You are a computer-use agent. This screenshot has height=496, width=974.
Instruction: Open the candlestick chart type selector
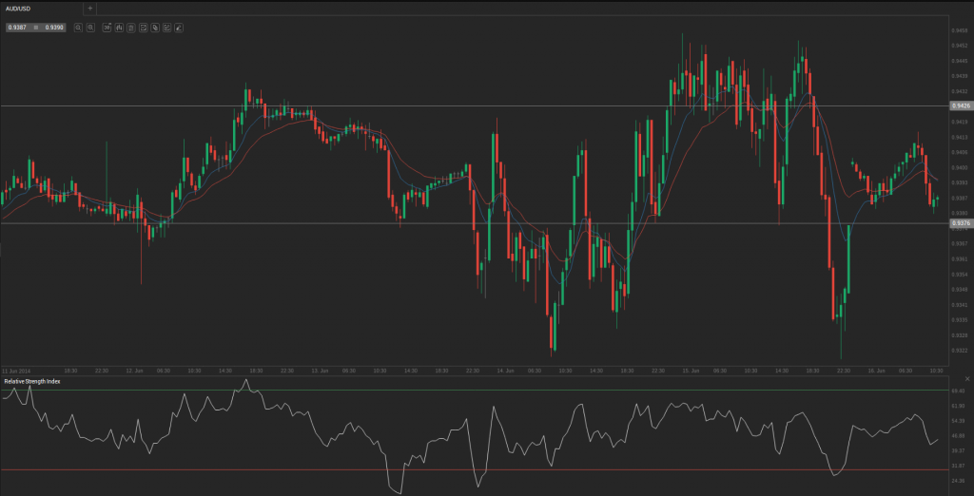[x=119, y=28]
